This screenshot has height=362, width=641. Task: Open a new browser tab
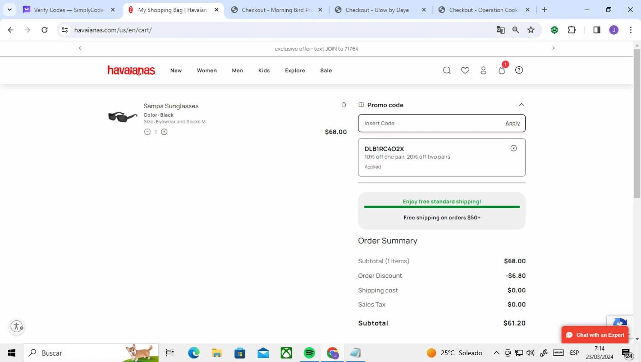544,10
